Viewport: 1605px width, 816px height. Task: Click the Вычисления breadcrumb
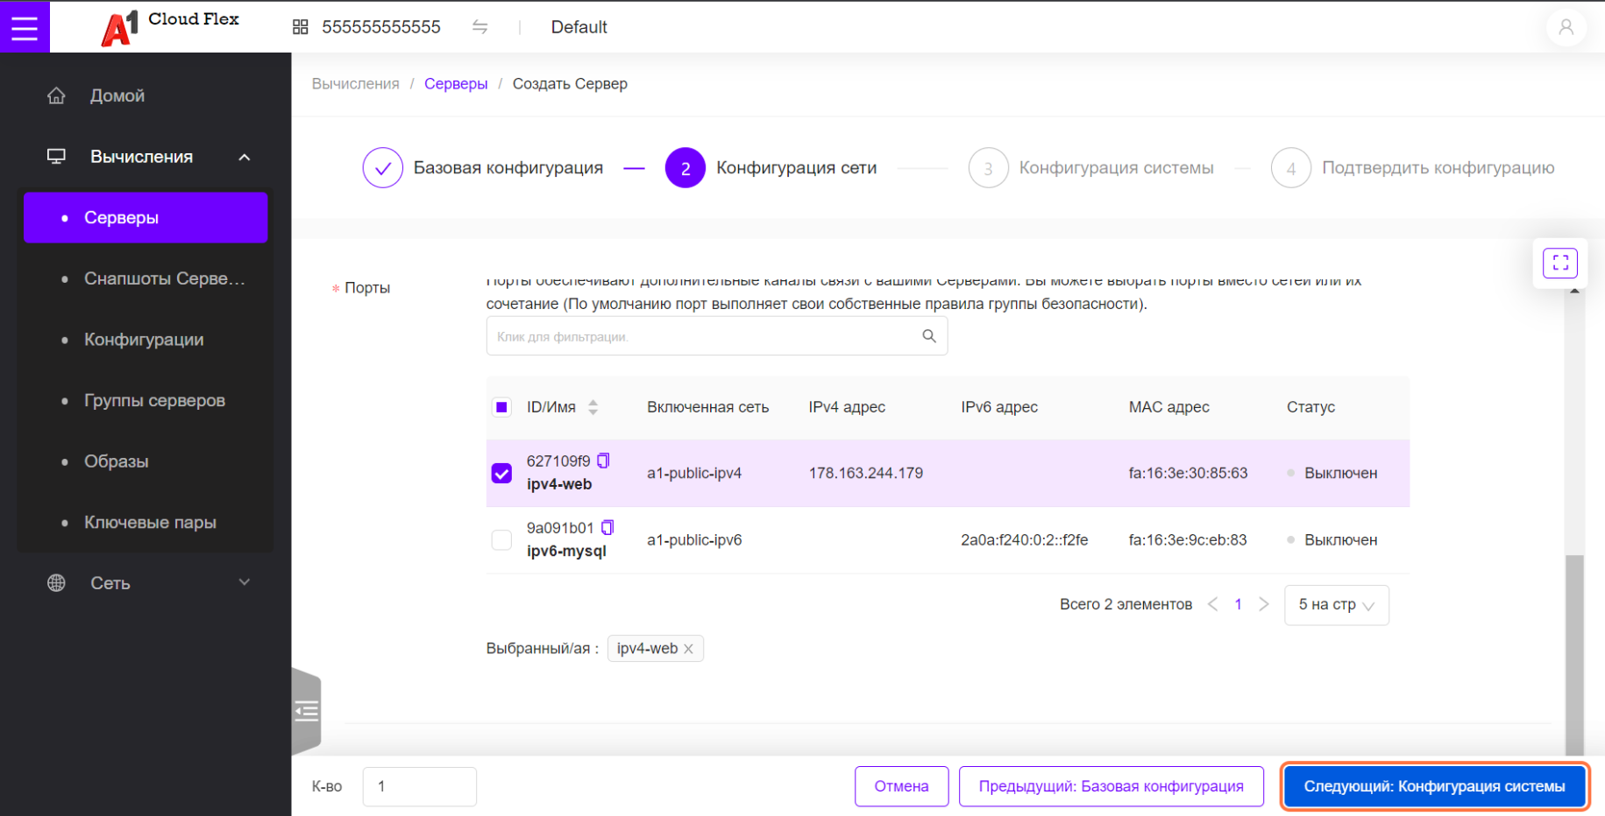(355, 84)
